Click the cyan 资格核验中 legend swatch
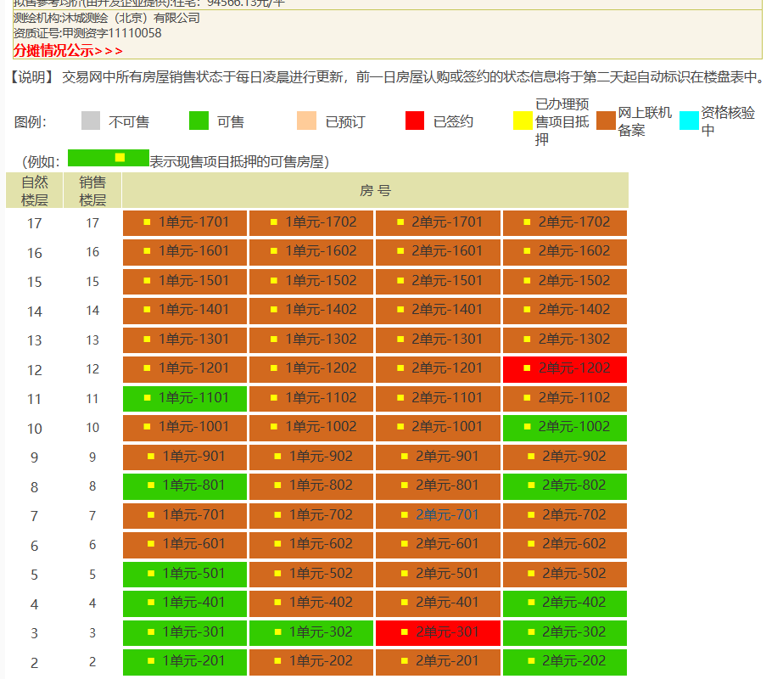783x679 pixels. (x=689, y=121)
